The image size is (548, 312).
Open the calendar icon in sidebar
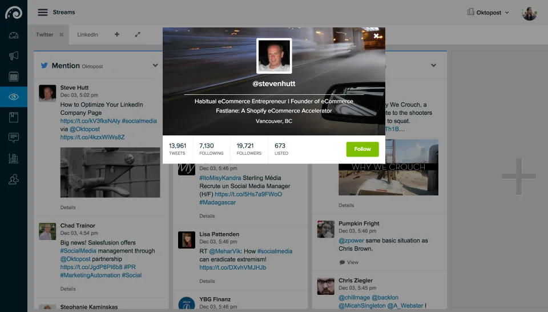tap(14, 77)
